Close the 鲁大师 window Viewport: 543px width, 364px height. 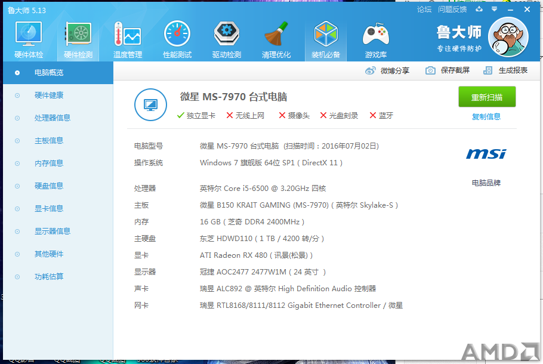pyautogui.click(x=527, y=10)
